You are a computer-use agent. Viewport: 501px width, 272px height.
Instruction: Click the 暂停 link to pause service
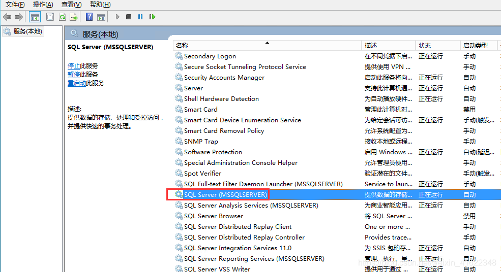coord(73,75)
